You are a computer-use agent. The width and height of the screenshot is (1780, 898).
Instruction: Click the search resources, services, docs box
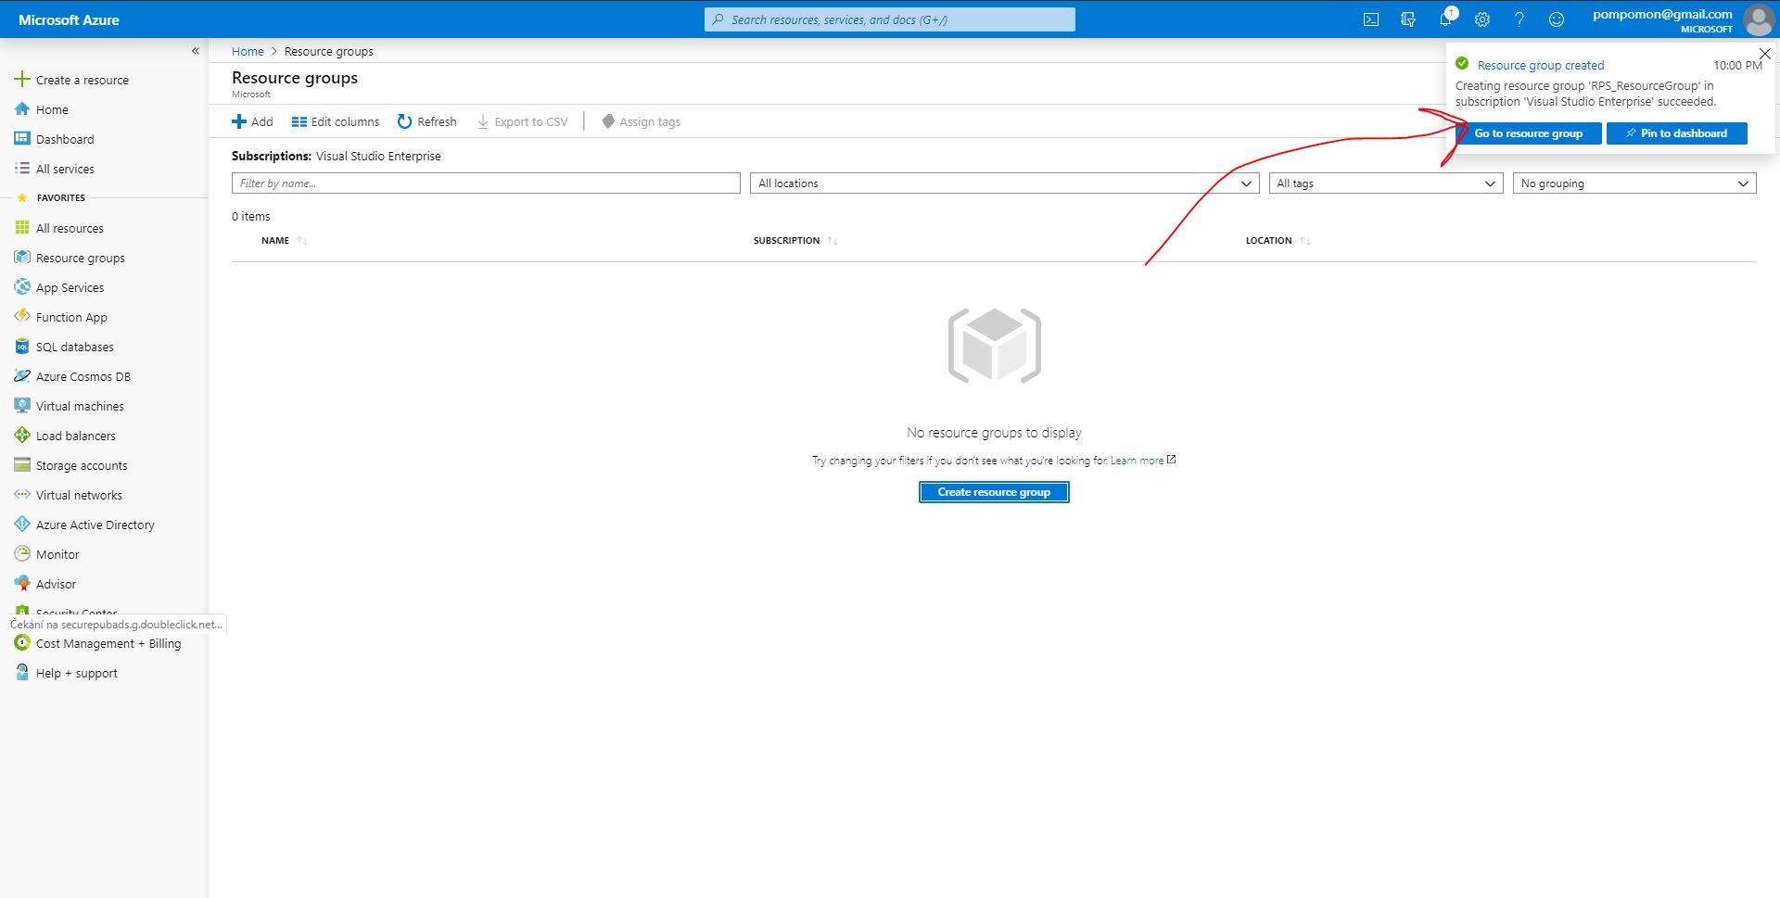click(x=890, y=19)
